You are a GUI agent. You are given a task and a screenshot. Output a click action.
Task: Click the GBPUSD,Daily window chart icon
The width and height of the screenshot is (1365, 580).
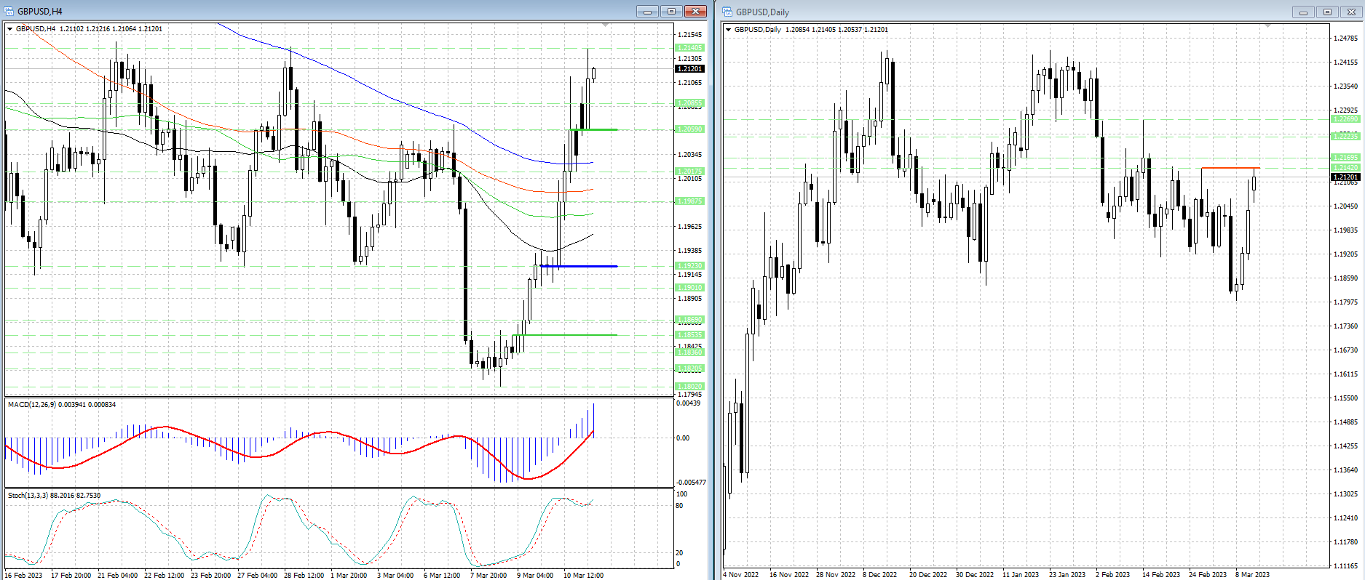727,12
